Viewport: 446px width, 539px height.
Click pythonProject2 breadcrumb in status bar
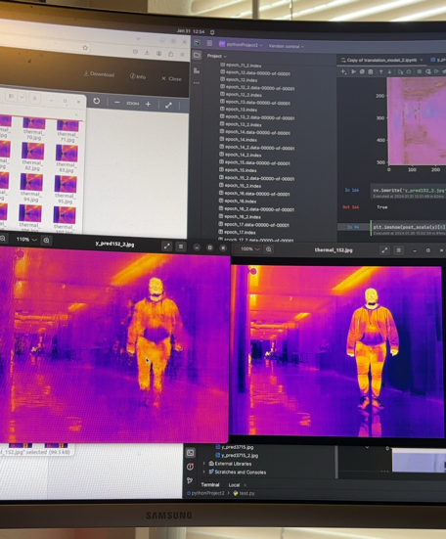(205, 493)
